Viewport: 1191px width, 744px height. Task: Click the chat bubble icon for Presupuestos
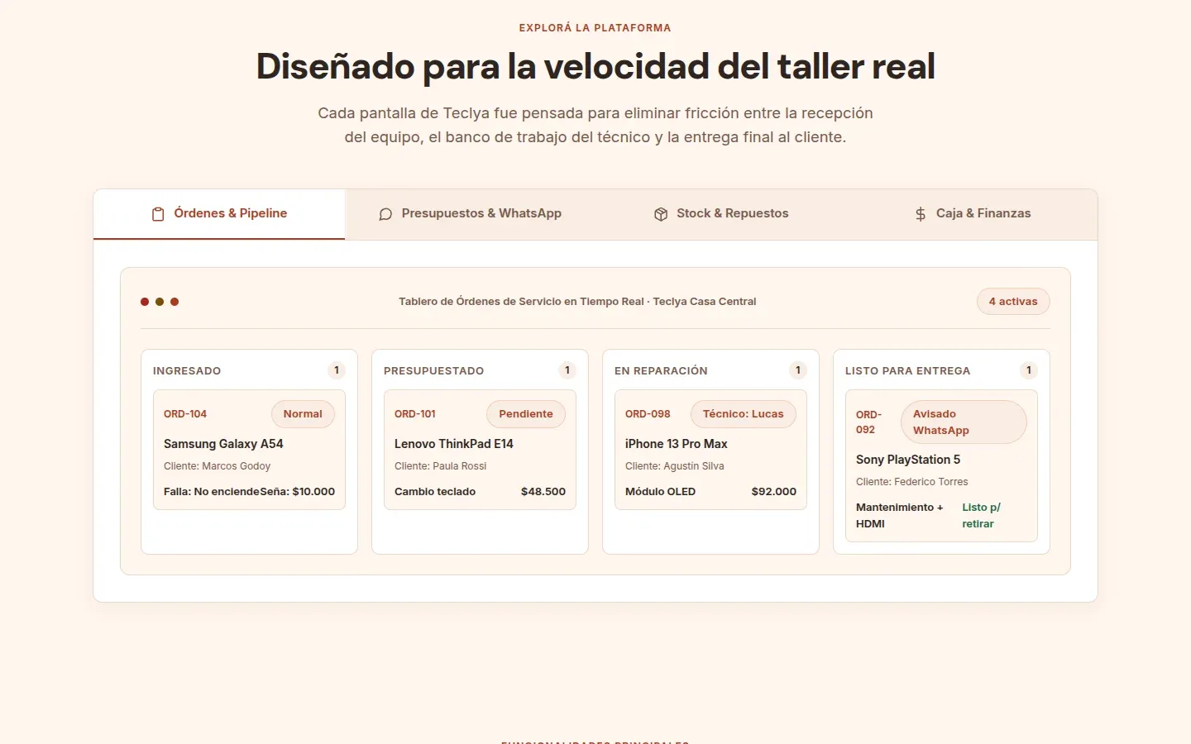click(x=385, y=214)
